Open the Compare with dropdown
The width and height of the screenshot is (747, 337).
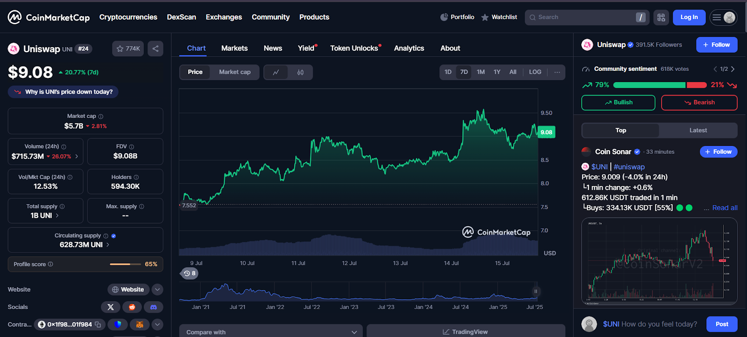click(271, 331)
